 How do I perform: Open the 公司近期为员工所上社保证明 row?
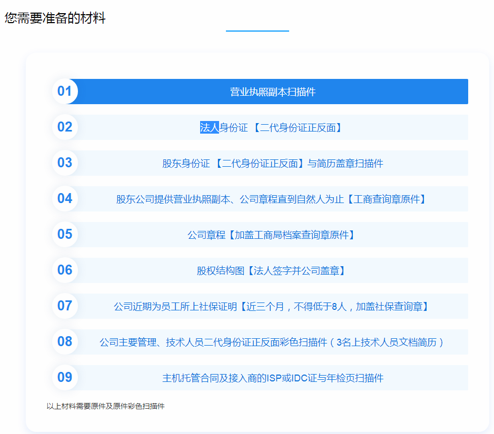272,307
